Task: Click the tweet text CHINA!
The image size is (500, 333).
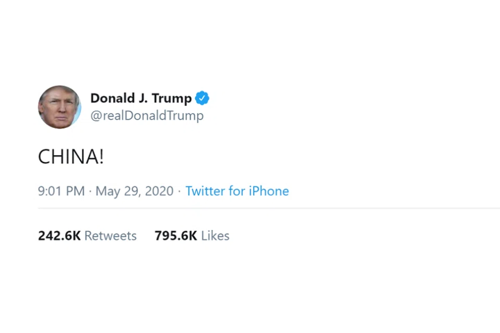Action: point(71,157)
